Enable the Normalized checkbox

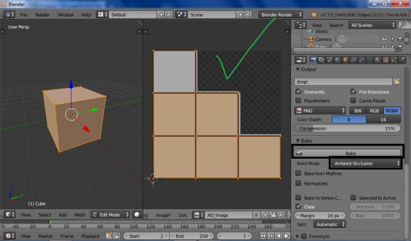point(298,183)
